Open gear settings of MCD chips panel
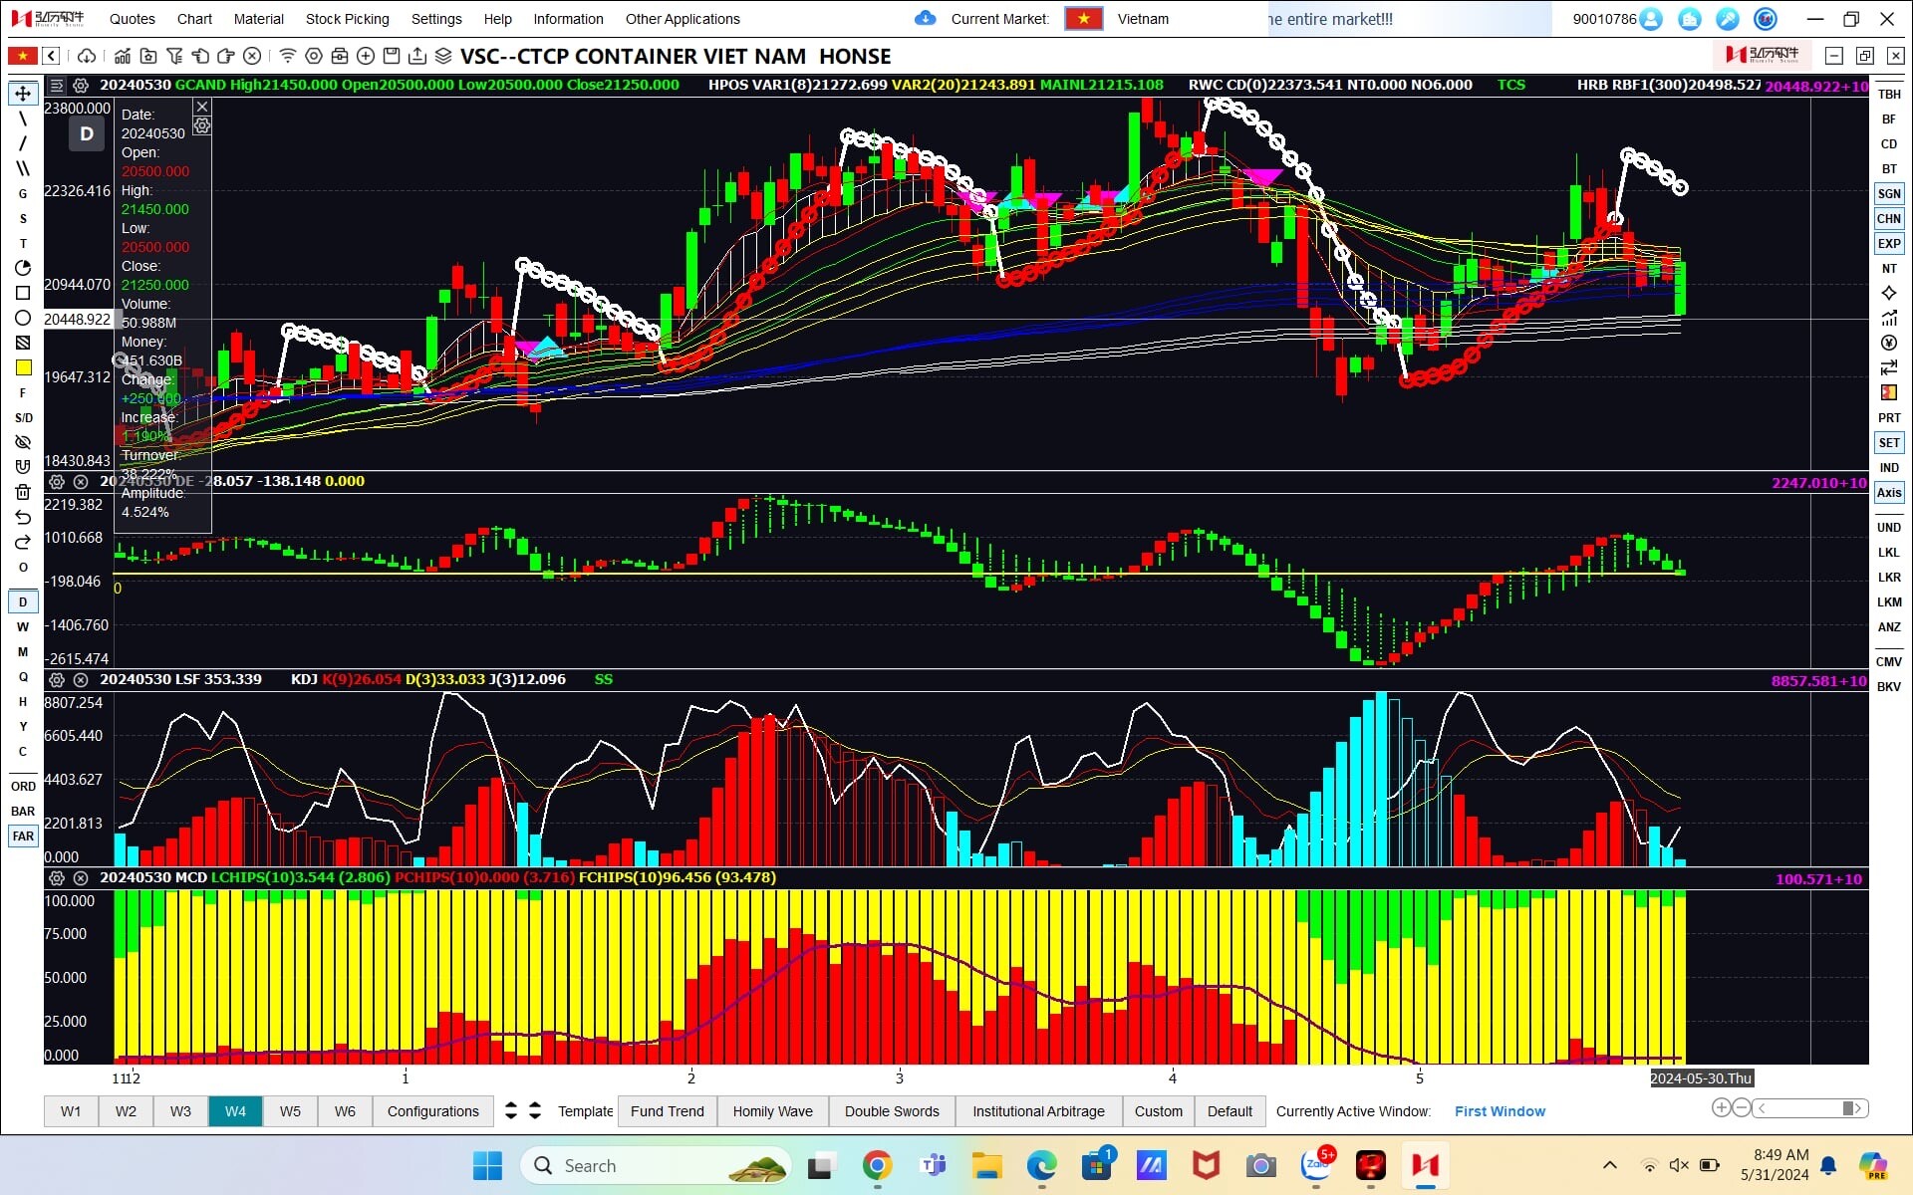The image size is (1913, 1195). [57, 878]
